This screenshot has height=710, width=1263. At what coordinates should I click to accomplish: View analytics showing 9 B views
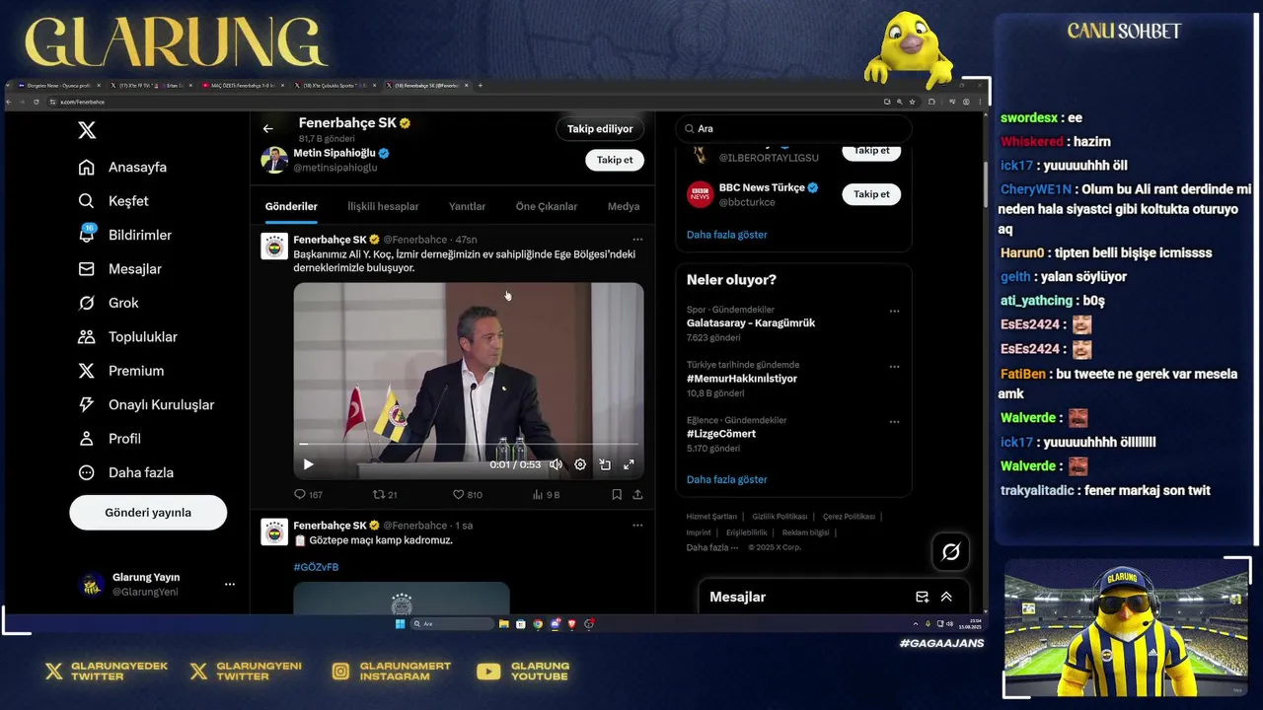click(546, 495)
